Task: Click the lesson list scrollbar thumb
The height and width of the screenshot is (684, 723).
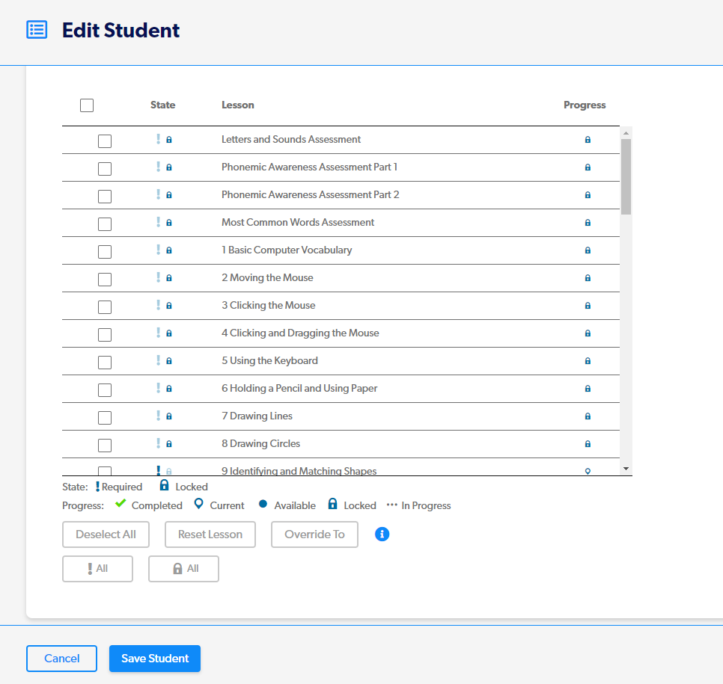Action: [x=626, y=177]
